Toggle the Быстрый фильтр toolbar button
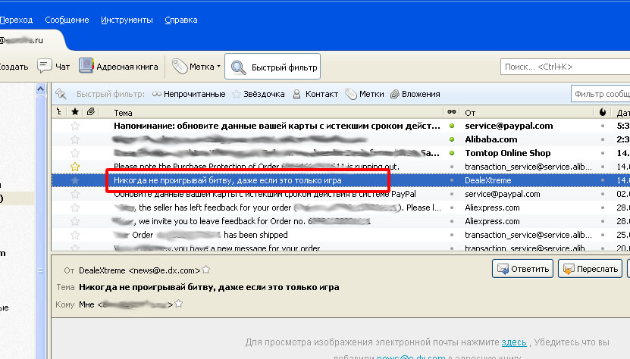This screenshot has width=630, height=359. click(272, 67)
